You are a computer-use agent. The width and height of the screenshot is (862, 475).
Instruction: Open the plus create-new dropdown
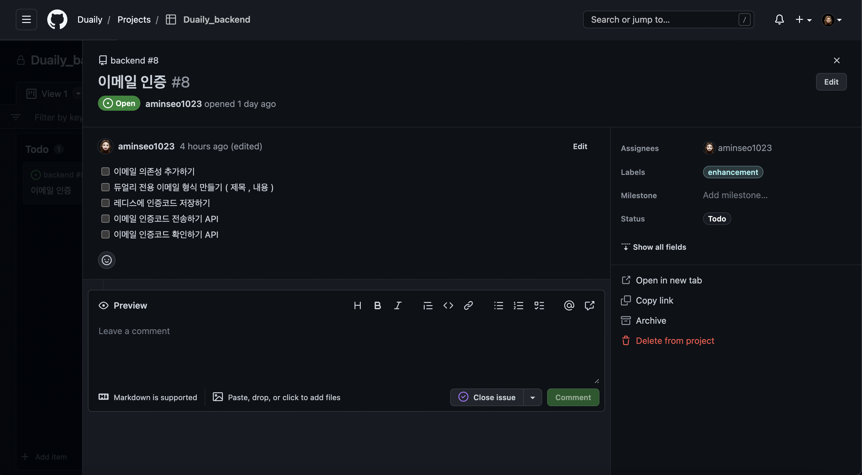[803, 20]
